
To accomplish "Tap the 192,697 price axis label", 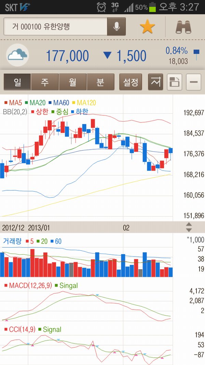I will click(194, 113).
